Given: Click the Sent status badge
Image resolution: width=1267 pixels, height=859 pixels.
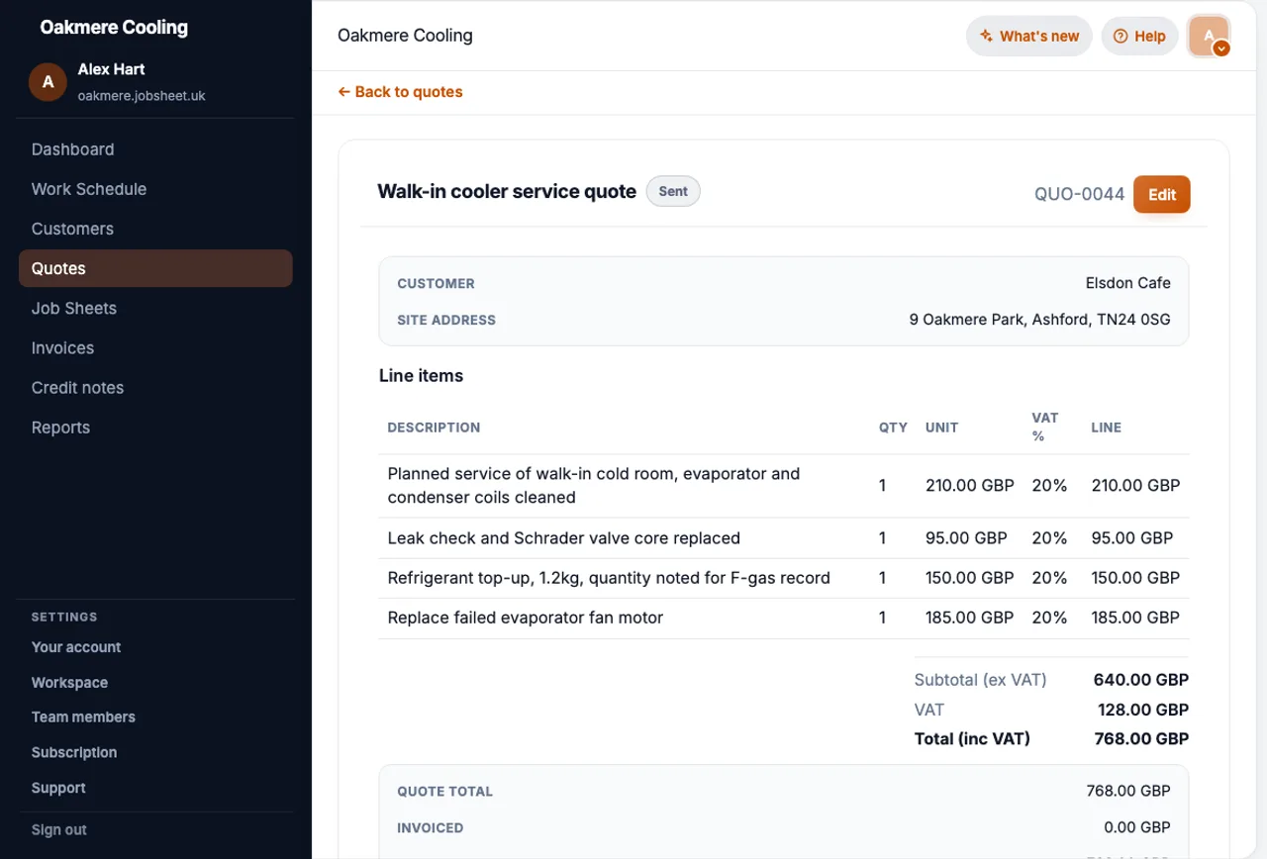Looking at the screenshot, I should click(673, 191).
